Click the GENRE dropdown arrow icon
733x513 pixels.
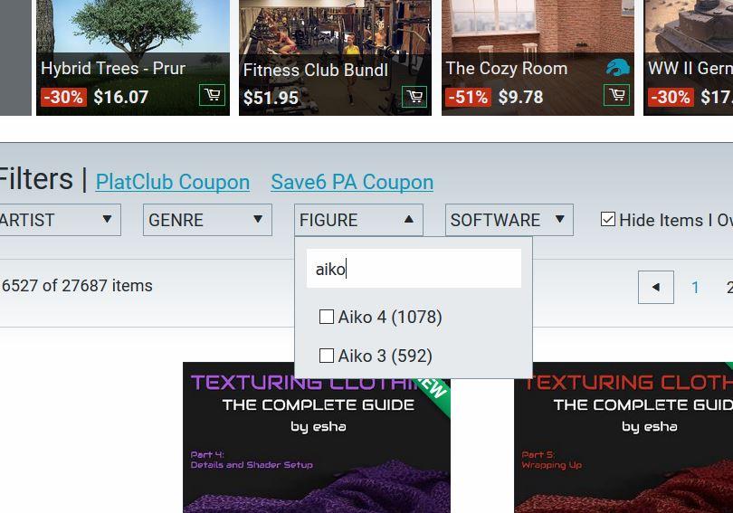(x=258, y=219)
